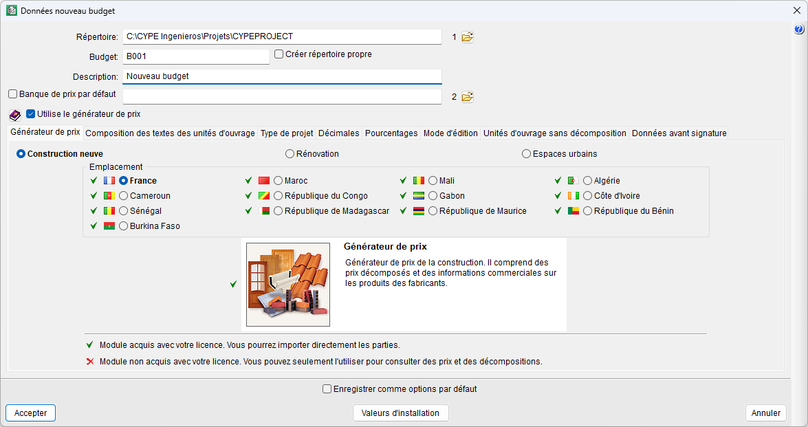Click the Burkina Faso flag icon
This screenshot has width=808, height=427.
[109, 226]
